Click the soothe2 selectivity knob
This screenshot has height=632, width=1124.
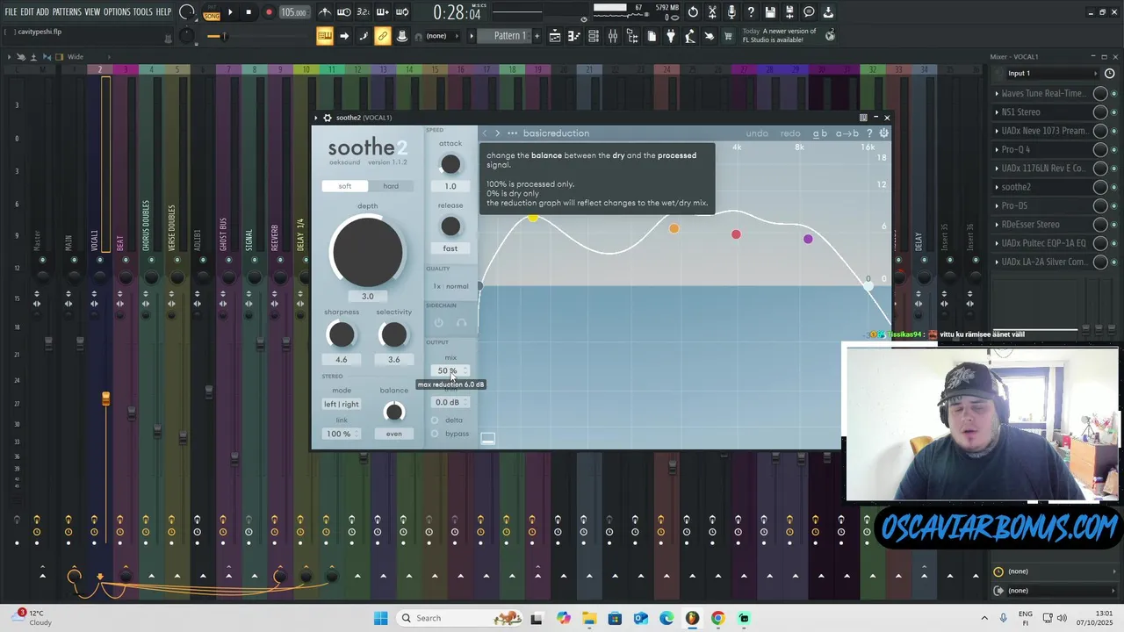coord(394,334)
